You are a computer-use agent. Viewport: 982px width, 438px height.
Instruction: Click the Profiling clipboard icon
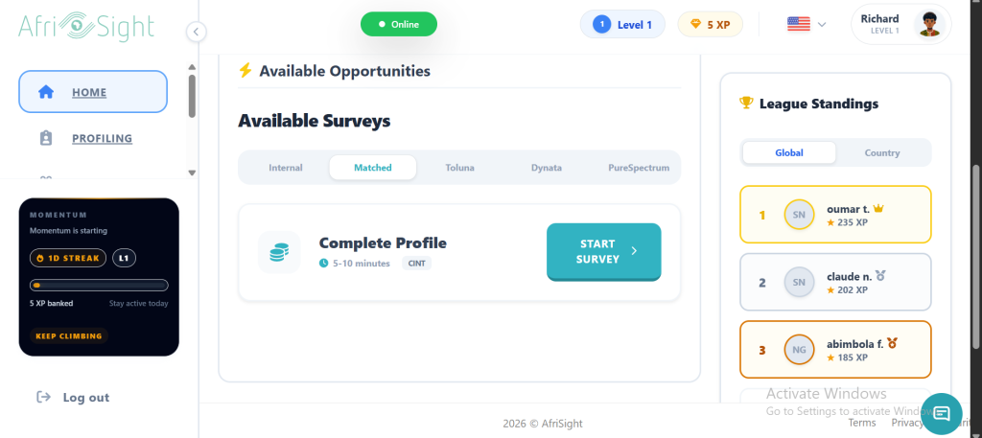coord(45,138)
